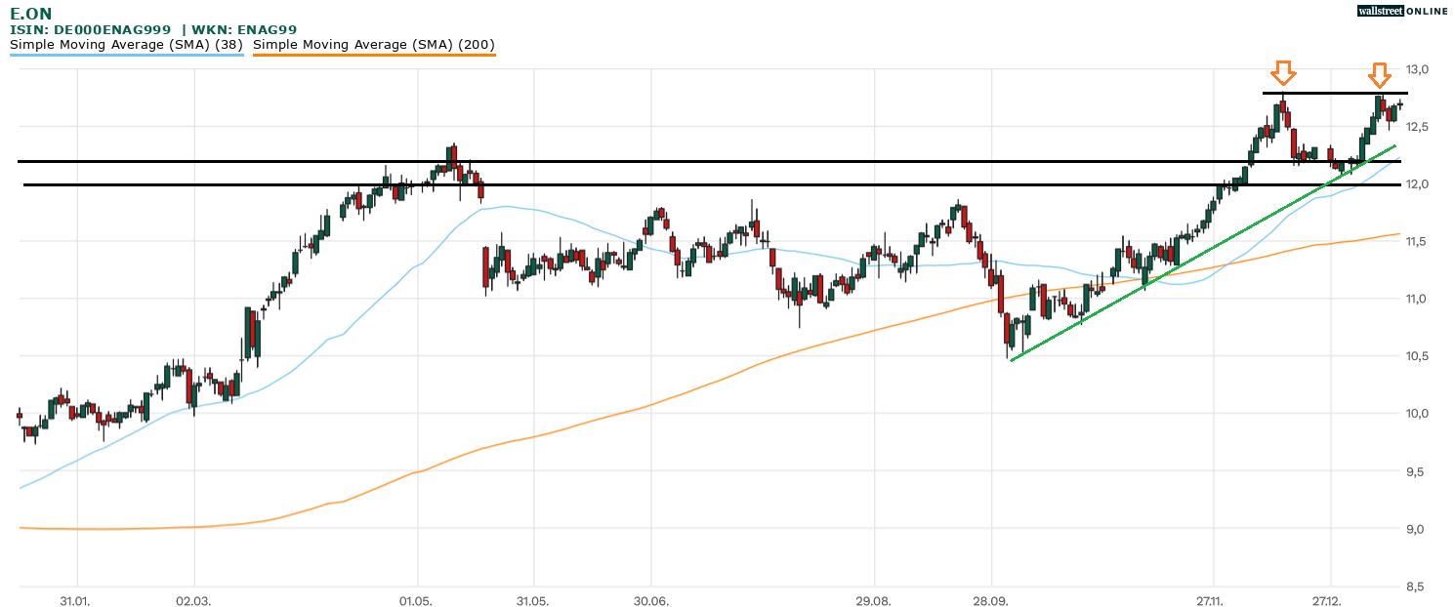Viewport: 1455px width, 607px height.
Task: Click the 8,5 price axis label
Action: 1417,587
